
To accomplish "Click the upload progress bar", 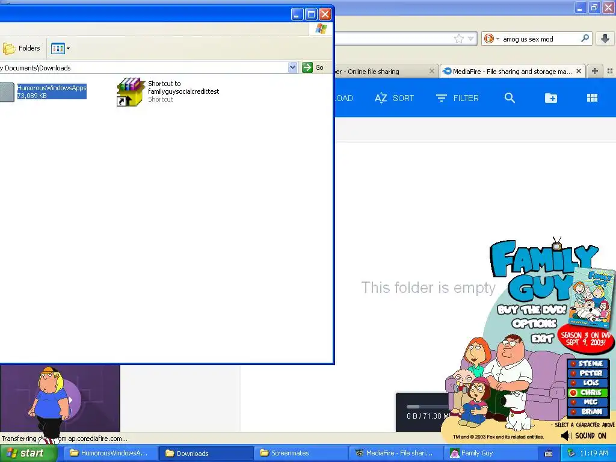I will pos(428,407).
